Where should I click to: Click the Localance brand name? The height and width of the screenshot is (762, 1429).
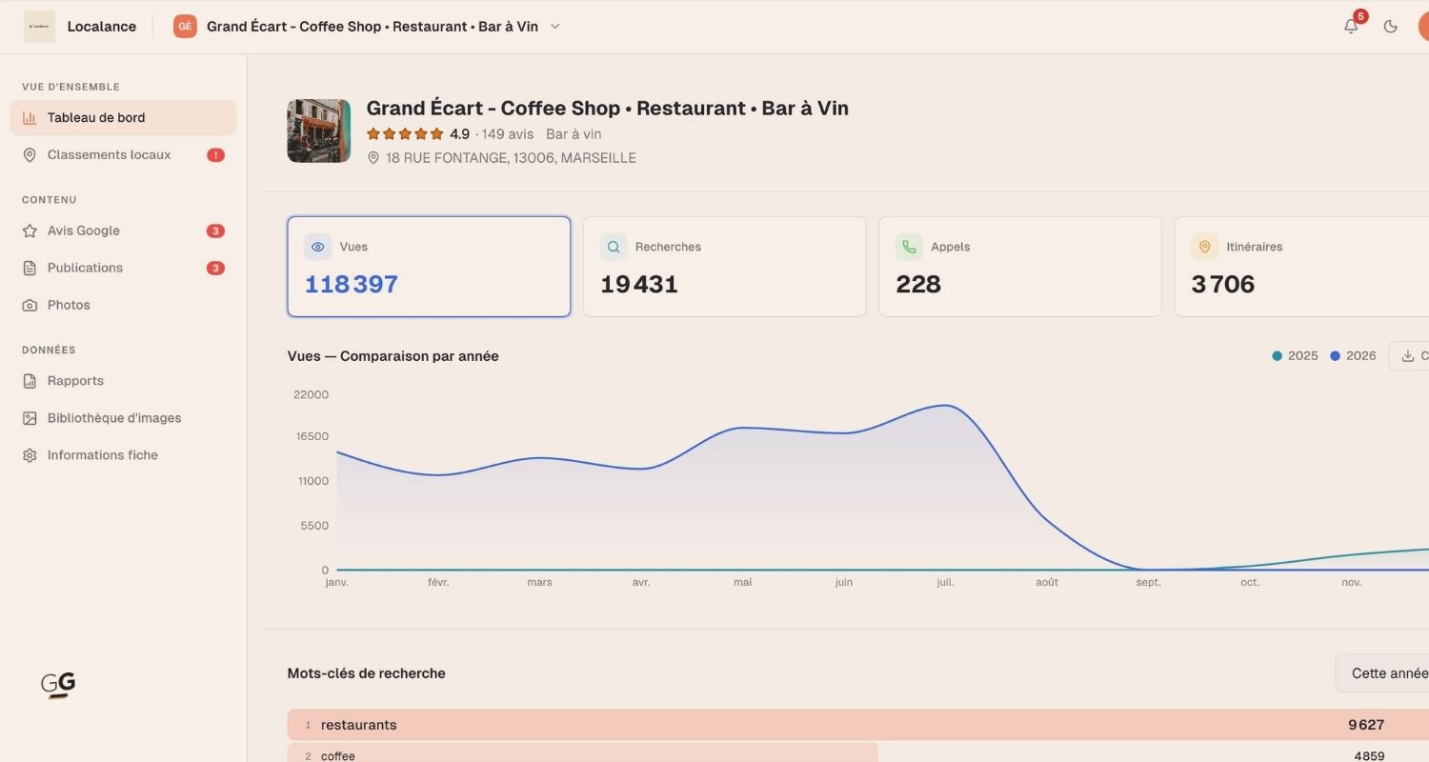coord(102,27)
